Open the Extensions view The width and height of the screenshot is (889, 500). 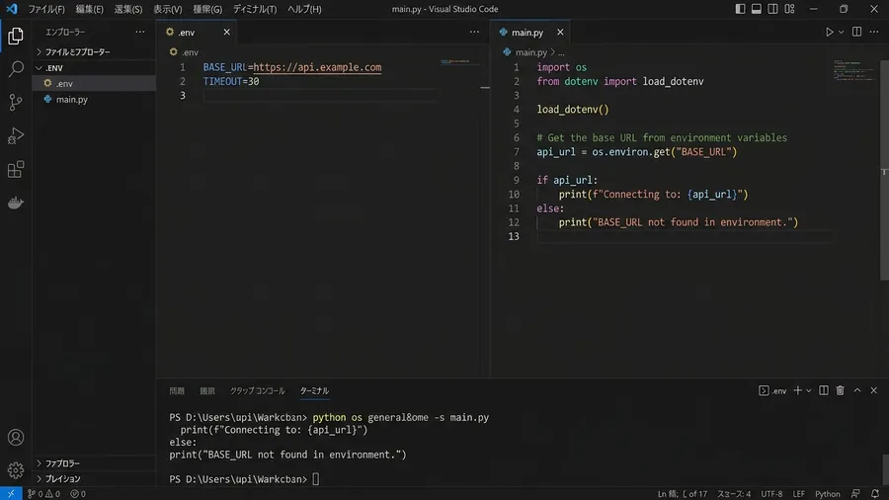pyautogui.click(x=15, y=169)
